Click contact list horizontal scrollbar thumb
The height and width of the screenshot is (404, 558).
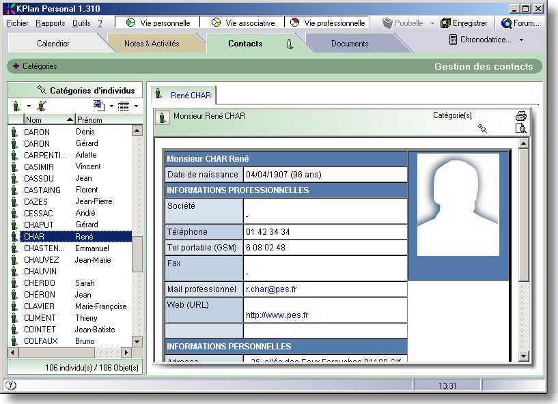[x=57, y=352]
